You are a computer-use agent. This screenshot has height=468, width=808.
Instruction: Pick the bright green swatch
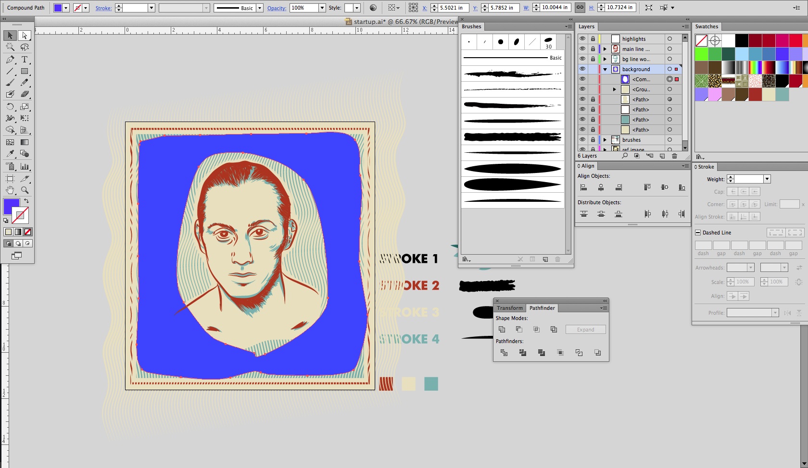701,54
